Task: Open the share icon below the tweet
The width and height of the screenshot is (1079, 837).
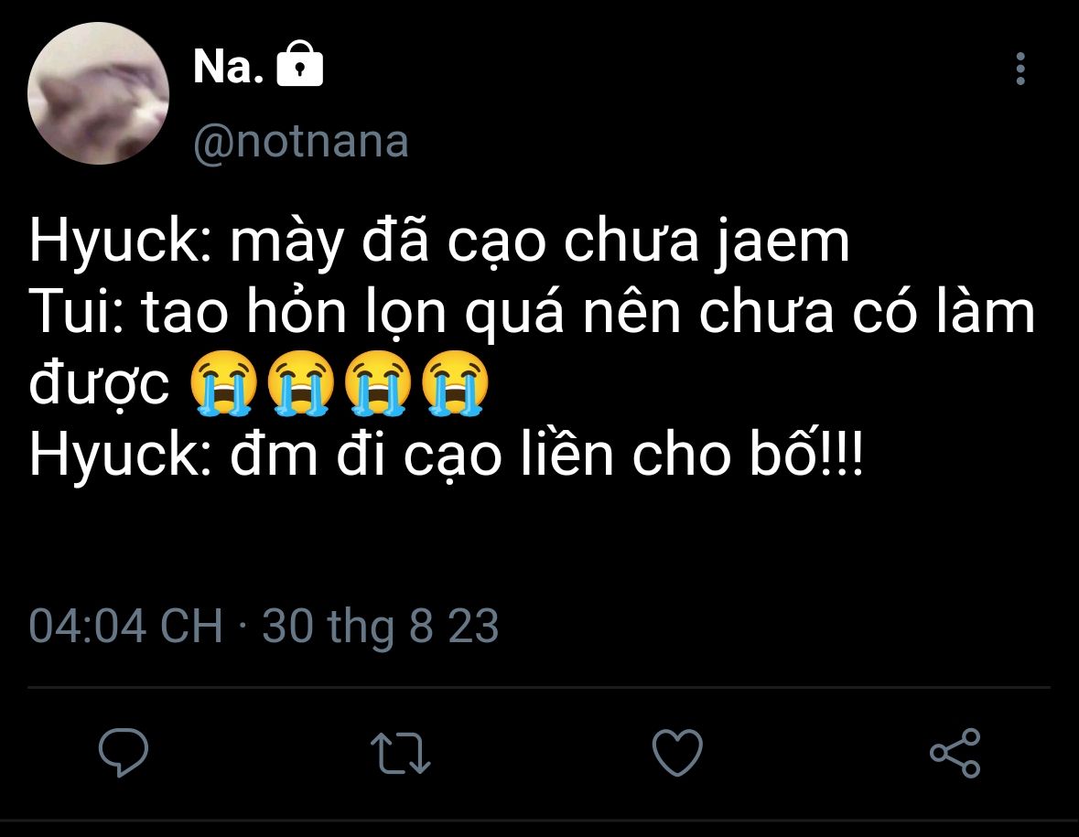Action: 955,754
